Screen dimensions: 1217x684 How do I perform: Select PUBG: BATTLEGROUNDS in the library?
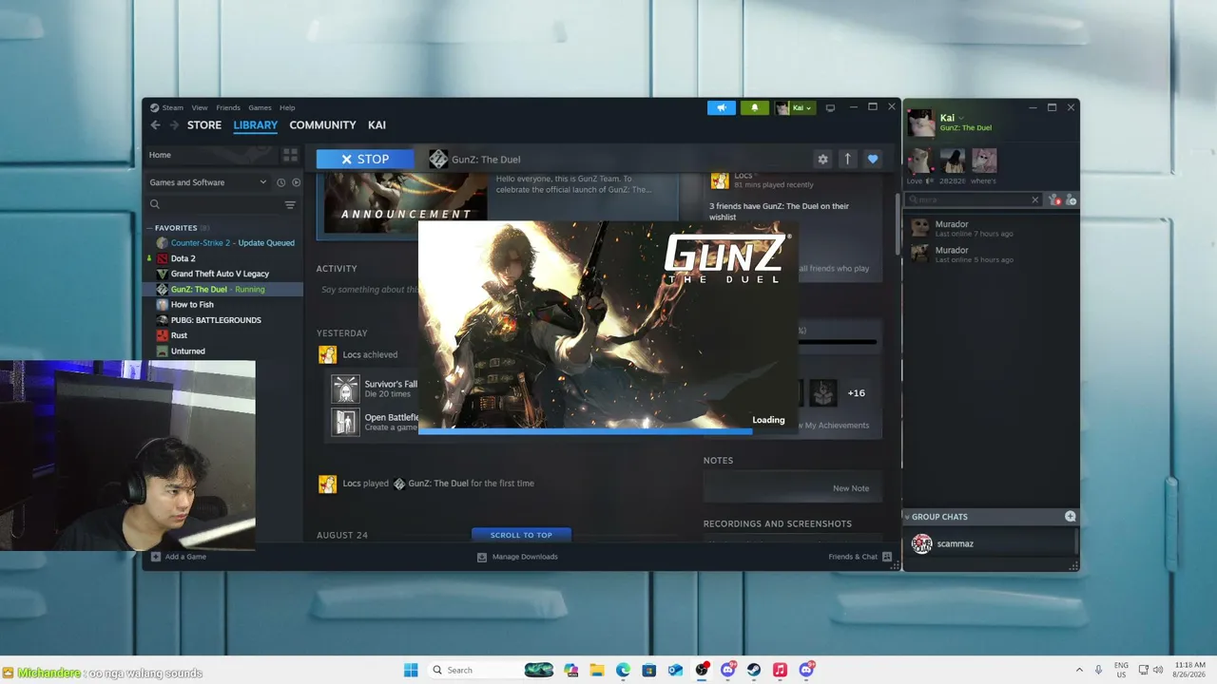[224, 320]
